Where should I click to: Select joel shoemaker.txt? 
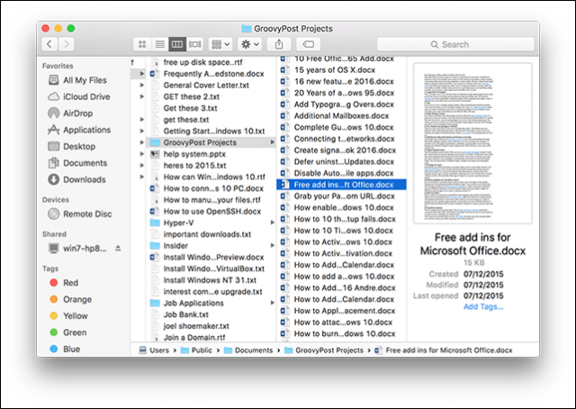click(x=211, y=326)
